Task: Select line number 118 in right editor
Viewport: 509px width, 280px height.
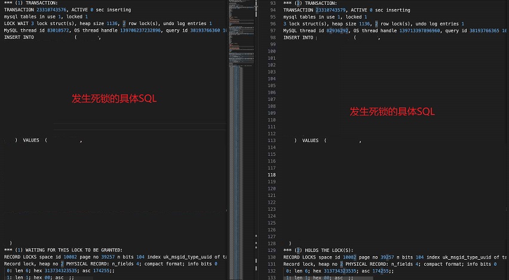Action: pos(272,175)
